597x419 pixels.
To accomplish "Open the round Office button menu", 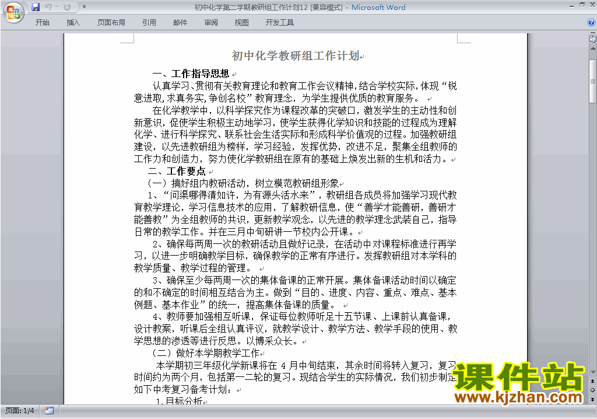I will [13, 13].
